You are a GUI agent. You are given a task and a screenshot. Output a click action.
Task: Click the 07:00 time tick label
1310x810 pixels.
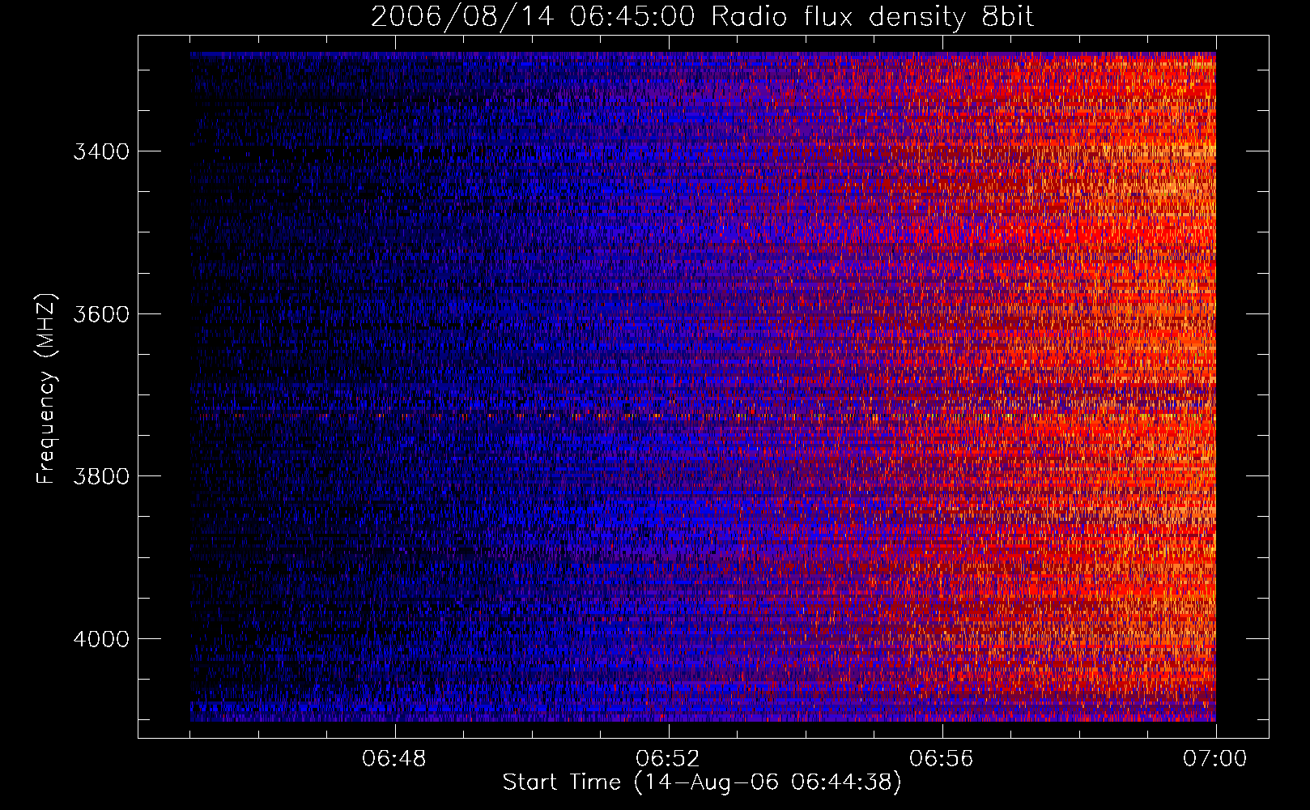click(1215, 759)
